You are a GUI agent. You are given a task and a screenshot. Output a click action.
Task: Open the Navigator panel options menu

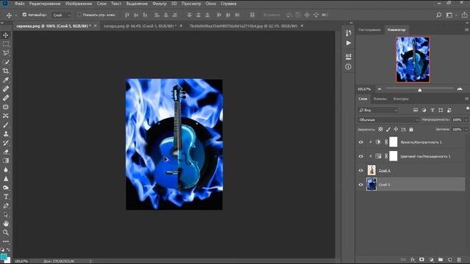click(x=467, y=29)
